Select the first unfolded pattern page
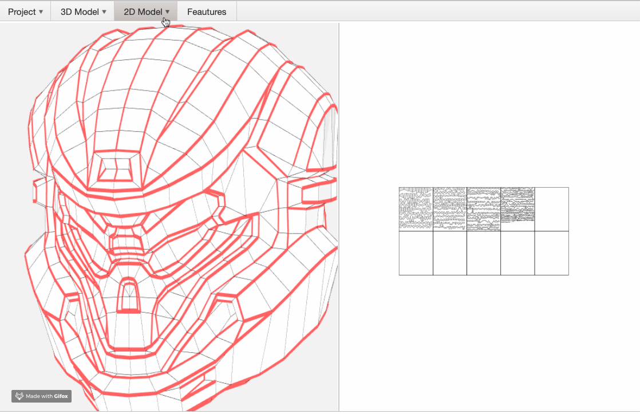 pyautogui.click(x=416, y=210)
